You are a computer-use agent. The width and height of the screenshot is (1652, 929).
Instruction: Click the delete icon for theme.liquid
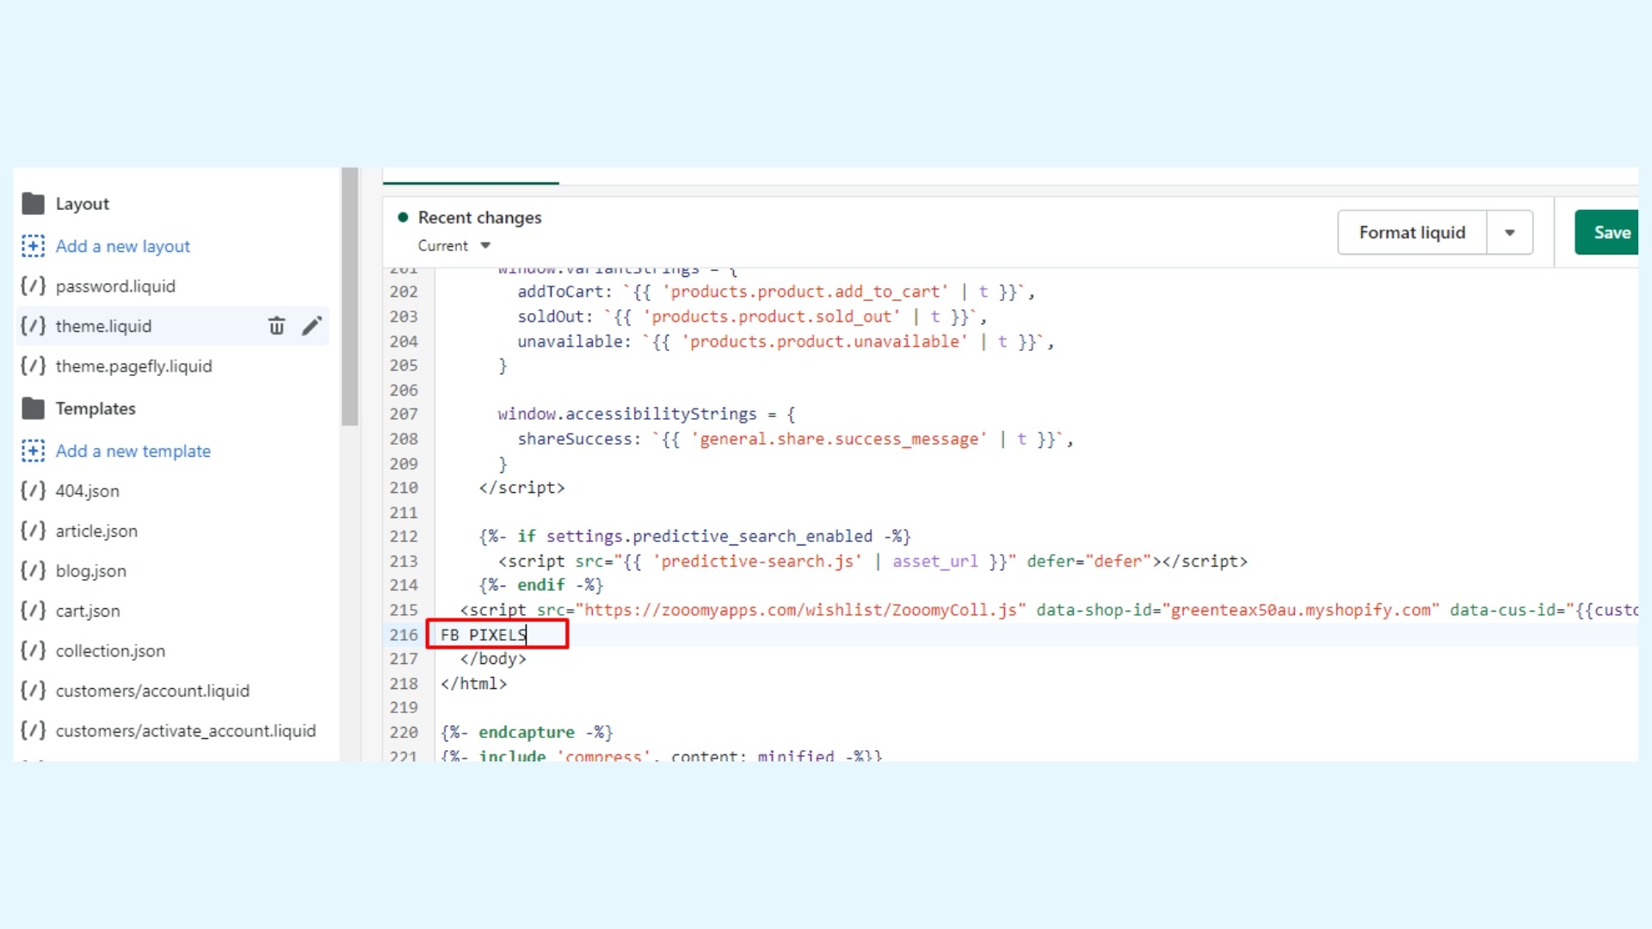pyautogui.click(x=275, y=327)
